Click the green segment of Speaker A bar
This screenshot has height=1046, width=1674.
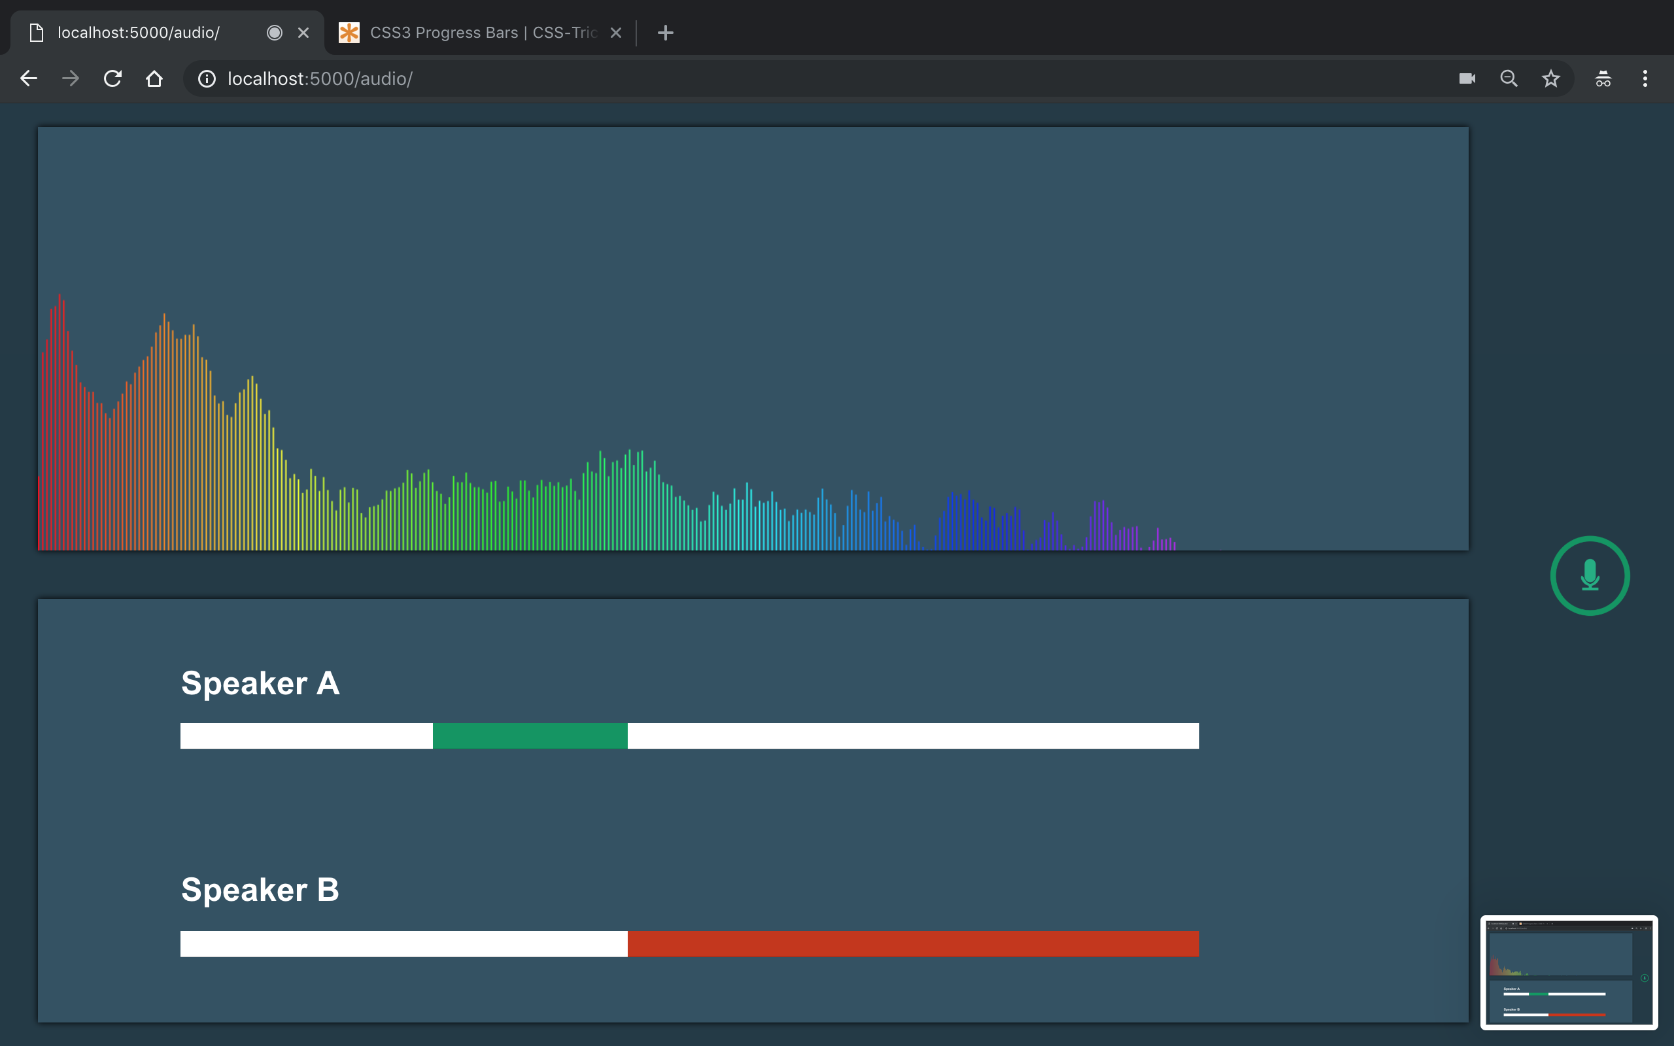[x=530, y=736]
